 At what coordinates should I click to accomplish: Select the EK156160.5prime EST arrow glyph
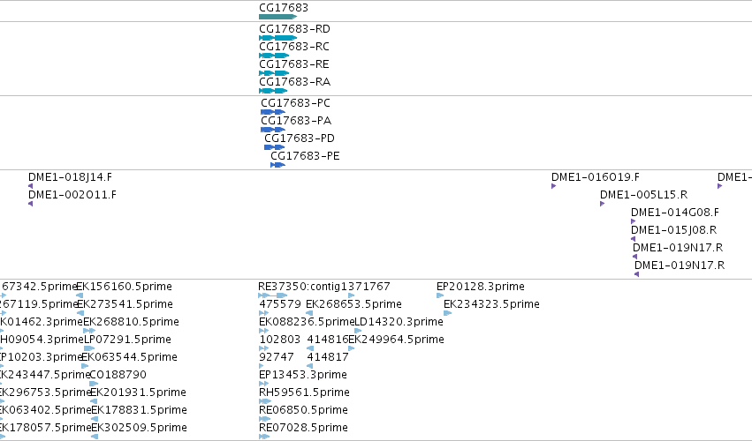80,295
